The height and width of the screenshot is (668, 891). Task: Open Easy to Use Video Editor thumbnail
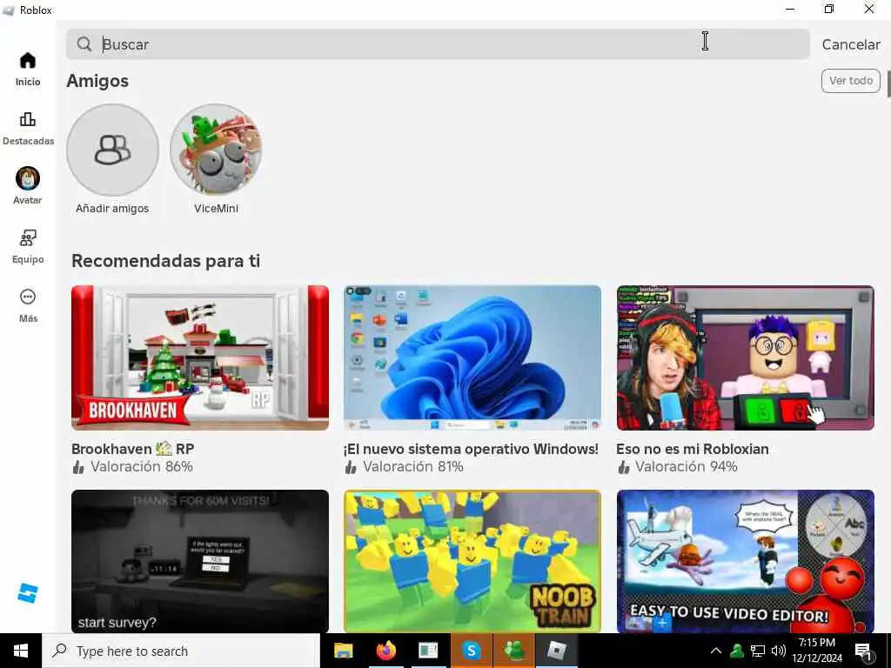(x=745, y=561)
